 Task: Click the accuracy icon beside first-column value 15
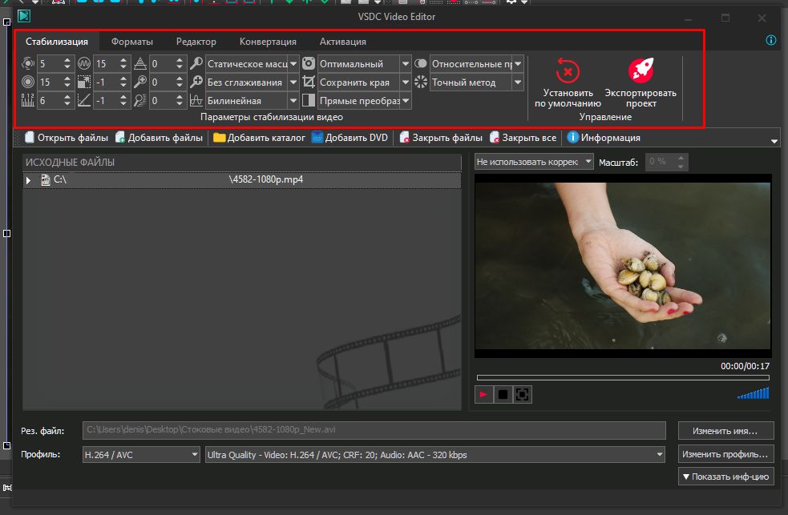pos(28,82)
